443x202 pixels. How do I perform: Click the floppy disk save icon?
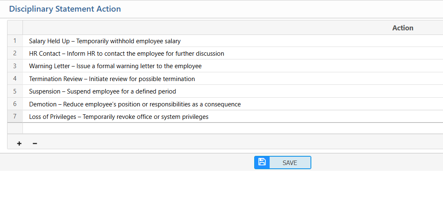(262, 163)
